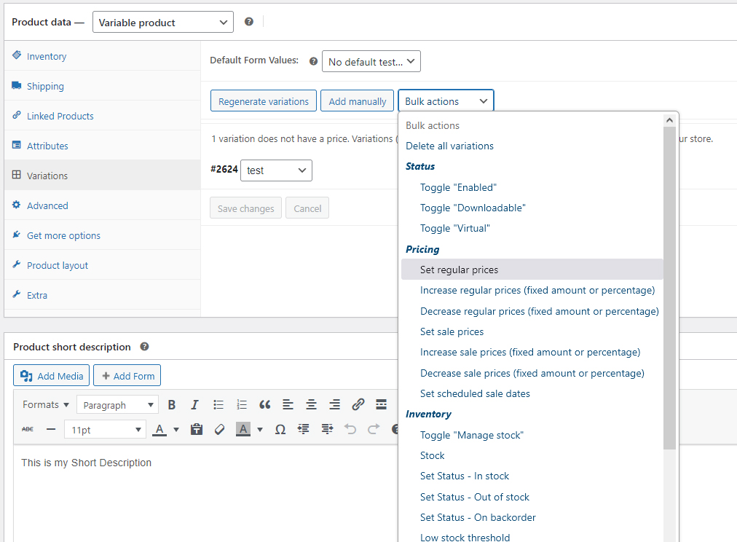Switch to the Inventory tab
This screenshot has height=542, width=737.
click(47, 56)
